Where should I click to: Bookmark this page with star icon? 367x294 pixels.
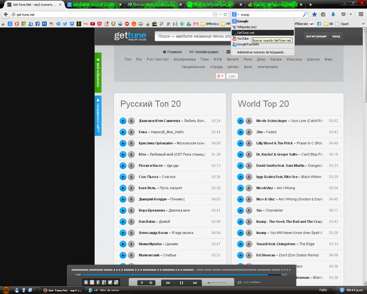pyautogui.click(x=314, y=15)
